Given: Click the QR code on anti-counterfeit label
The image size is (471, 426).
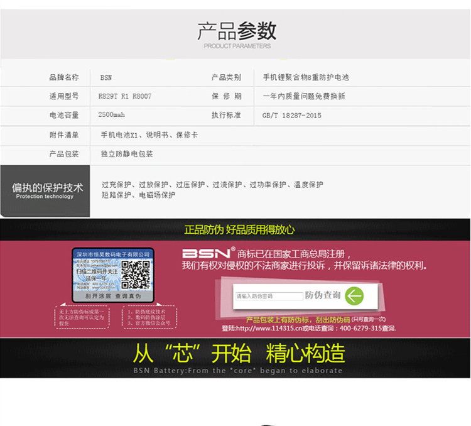Looking at the screenshot, I should (133, 273).
